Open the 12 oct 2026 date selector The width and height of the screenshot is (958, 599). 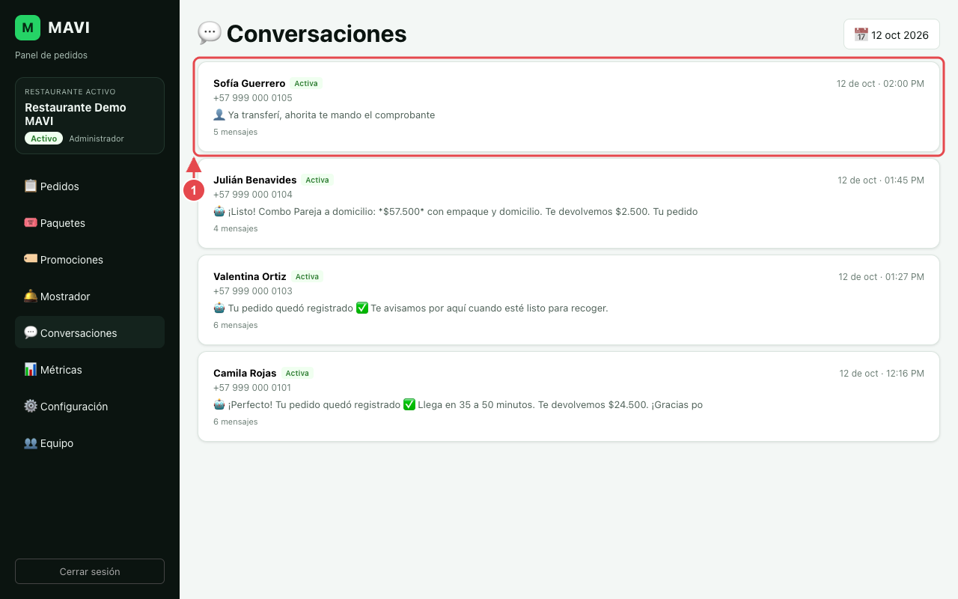pyautogui.click(x=891, y=34)
